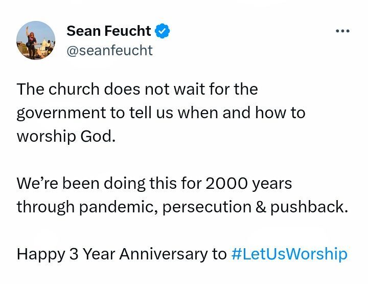Open the @seanfeucht handle link
This screenshot has height=284, width=368.
click(x=109, y=51)
